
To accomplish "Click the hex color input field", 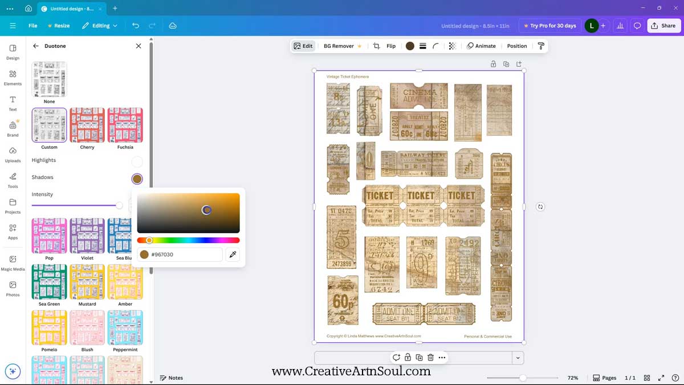I will point(180,254).
